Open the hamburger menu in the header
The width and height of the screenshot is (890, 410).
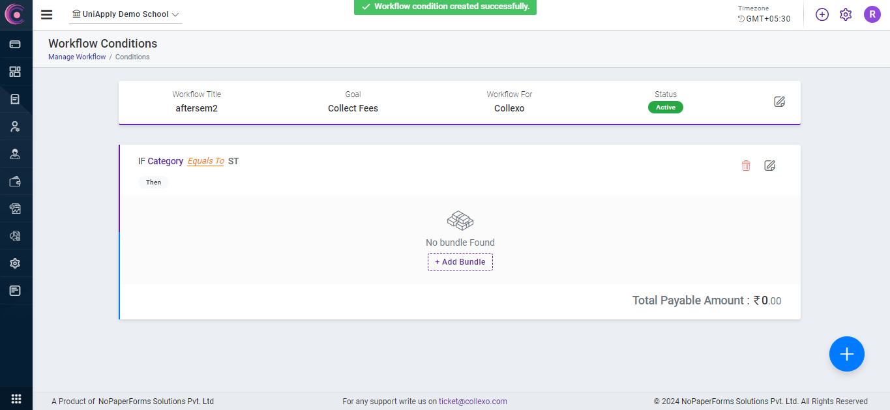[x=46, y=14]
